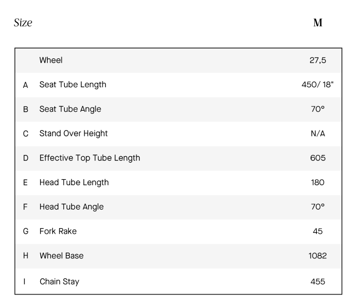Select the Seat Tube Length label

pyautogui.click(x=73, y=85)
